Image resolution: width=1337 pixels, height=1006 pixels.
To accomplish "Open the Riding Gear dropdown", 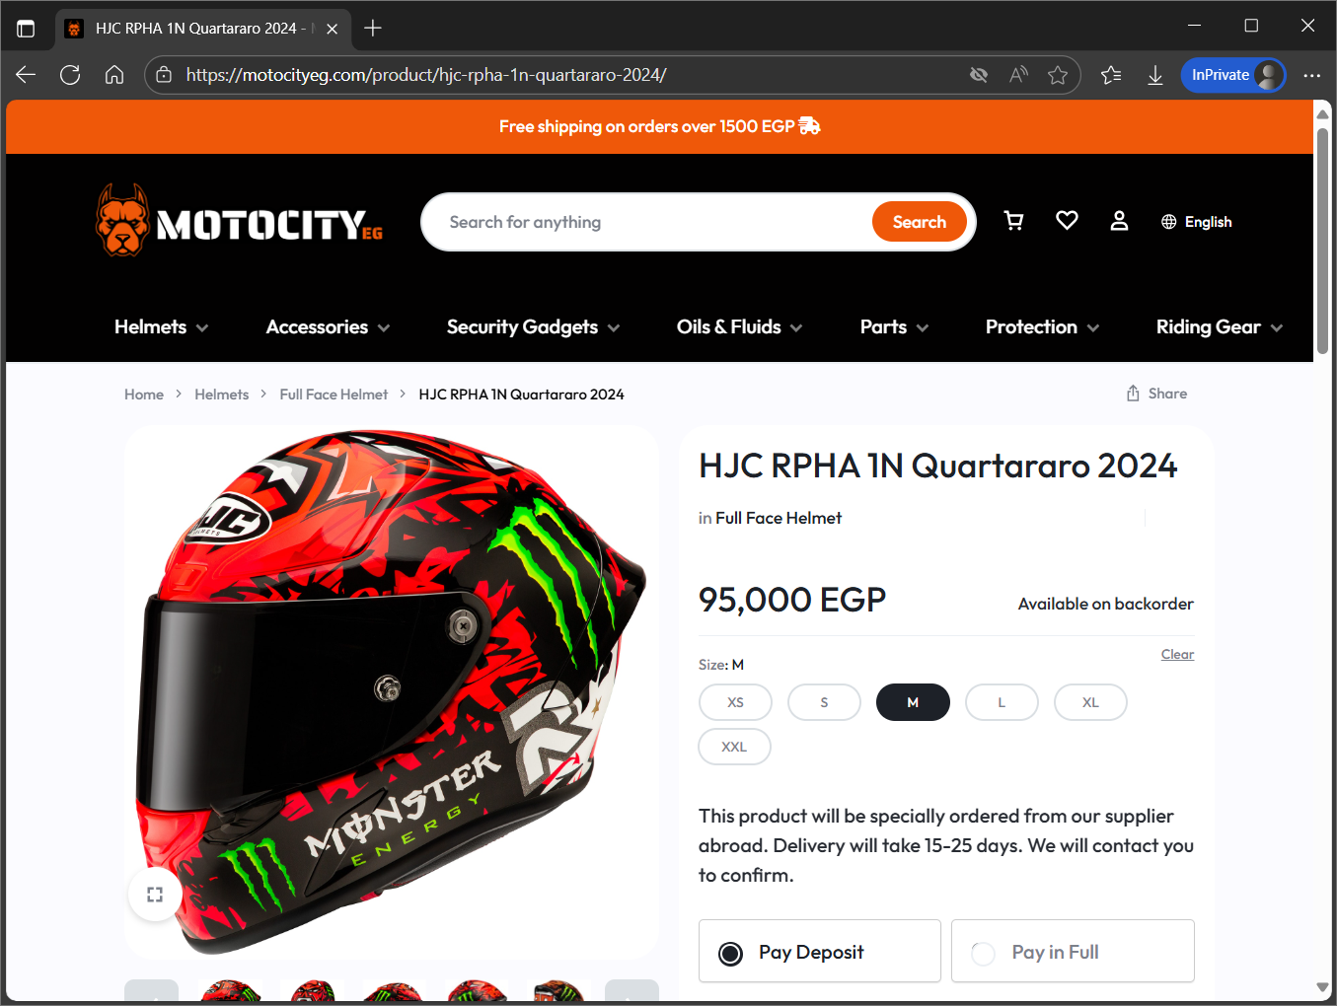I will (1220, 327).
